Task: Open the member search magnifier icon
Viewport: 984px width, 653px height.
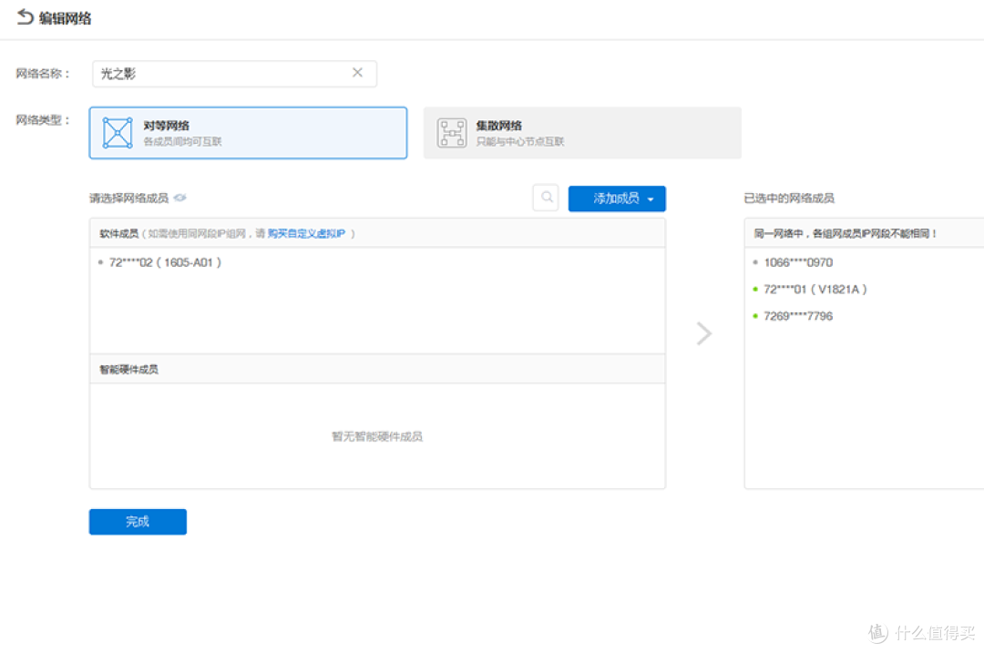Action: click(546, 198)
